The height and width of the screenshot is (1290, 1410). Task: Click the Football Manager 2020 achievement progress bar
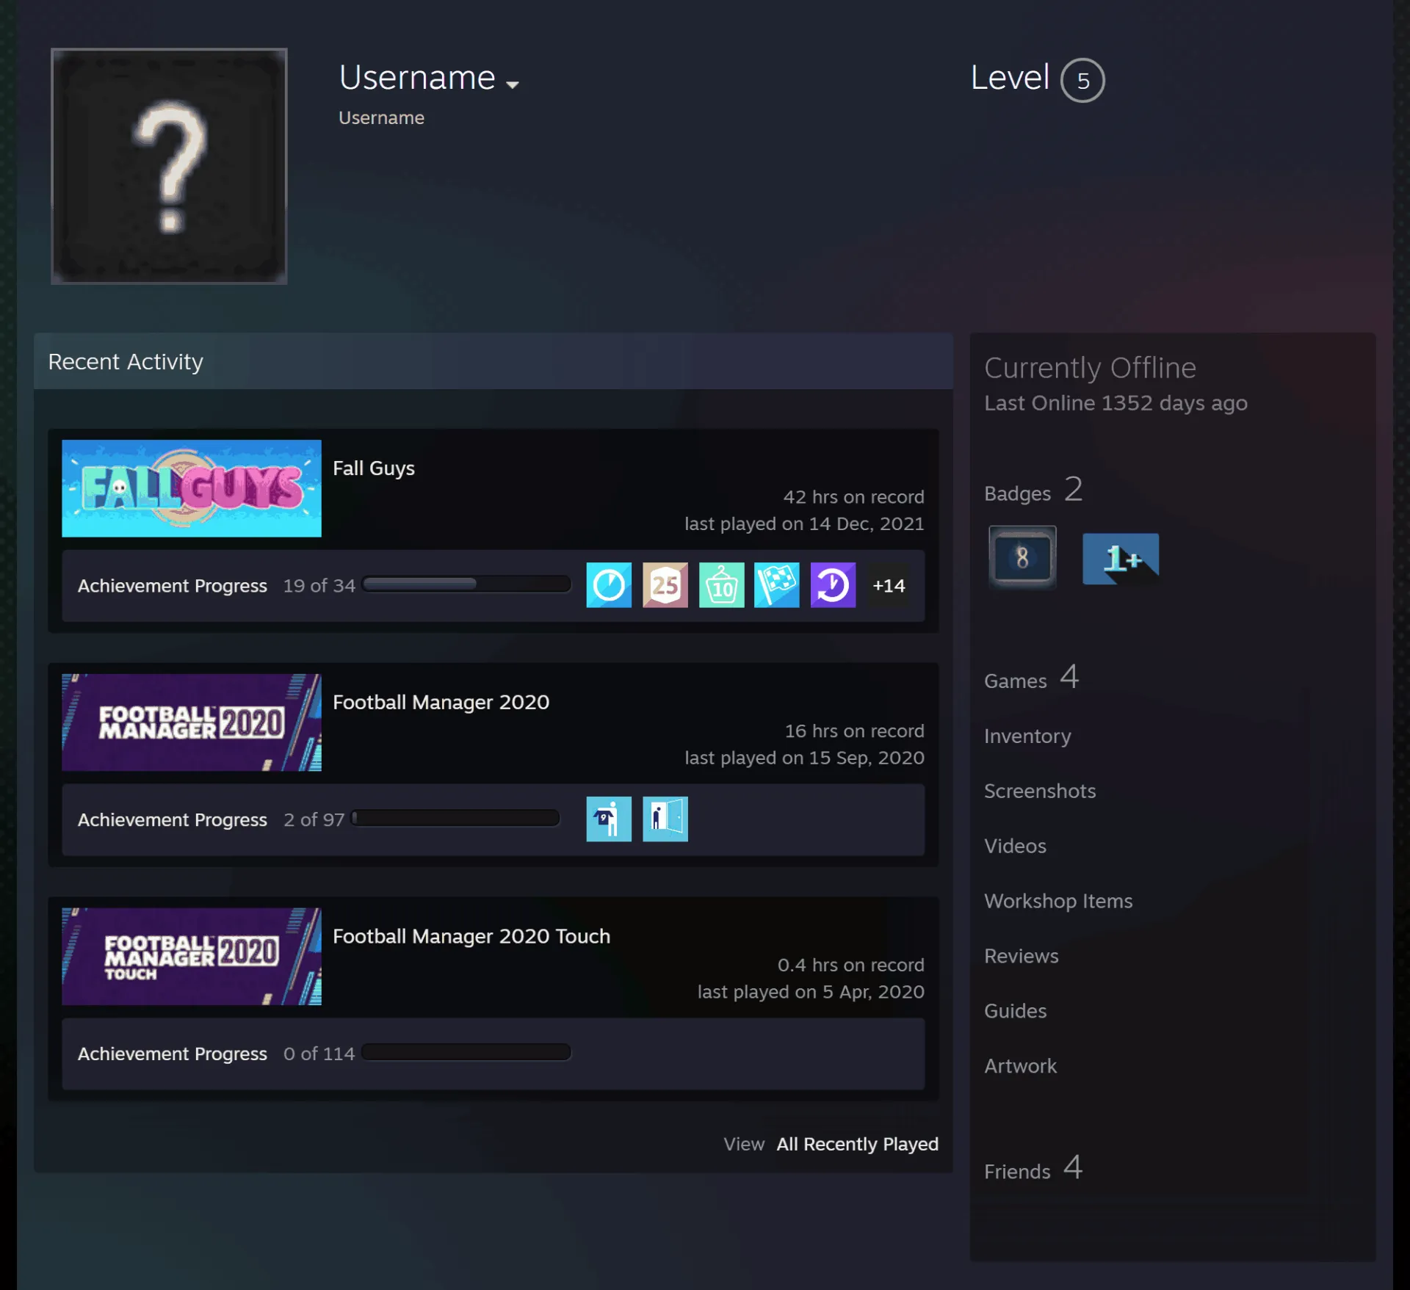click(x=455, y=818)
